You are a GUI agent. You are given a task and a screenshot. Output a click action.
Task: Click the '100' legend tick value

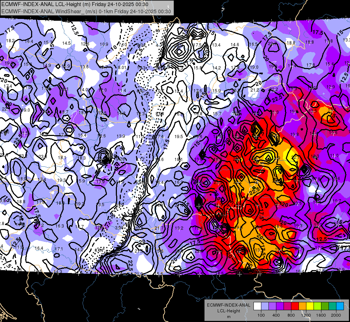[x=261, y=315]
